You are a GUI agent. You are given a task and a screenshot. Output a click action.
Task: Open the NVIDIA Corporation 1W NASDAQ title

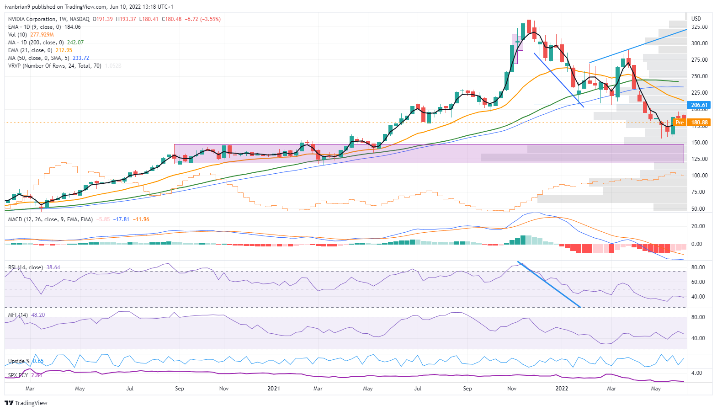tap(49, 19)
